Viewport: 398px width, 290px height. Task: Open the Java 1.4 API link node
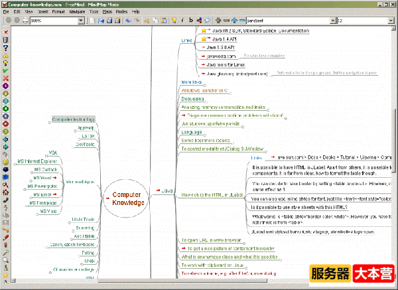point(224,39)
